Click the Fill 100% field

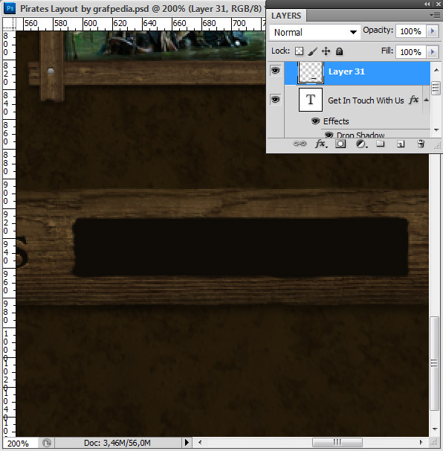tap(411, 52)
